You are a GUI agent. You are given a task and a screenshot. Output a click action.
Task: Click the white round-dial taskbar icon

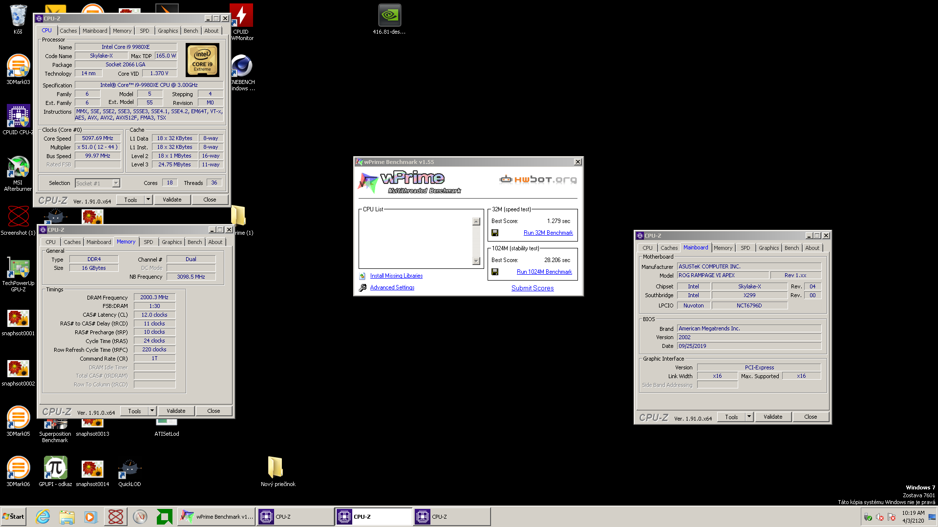[140, 517]
